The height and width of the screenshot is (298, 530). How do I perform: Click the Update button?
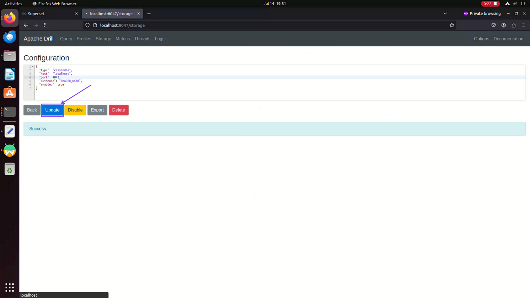pos(52,110)
